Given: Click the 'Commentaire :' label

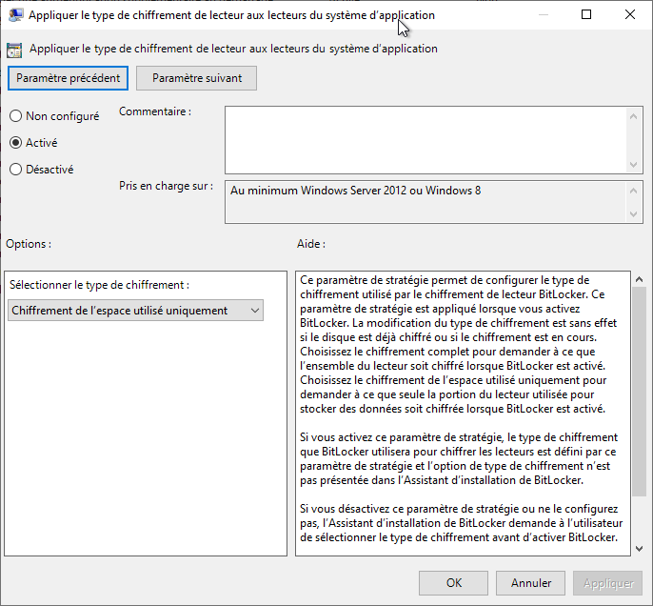Looking at the screenshot, I should tap(155, 111).
